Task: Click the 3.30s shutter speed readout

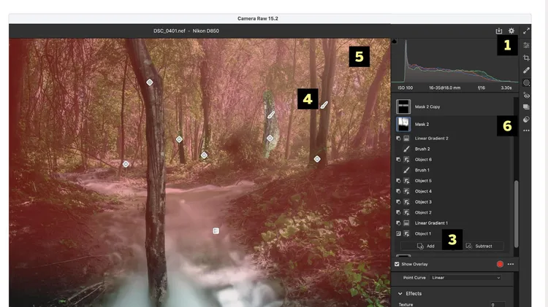Action: click(x=506, y=88)
